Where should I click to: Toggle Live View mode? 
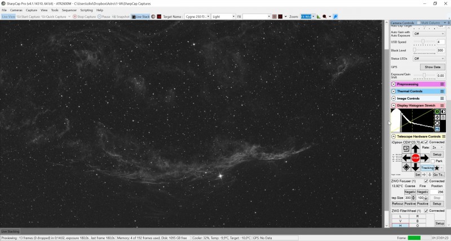[x=8, y=17]
